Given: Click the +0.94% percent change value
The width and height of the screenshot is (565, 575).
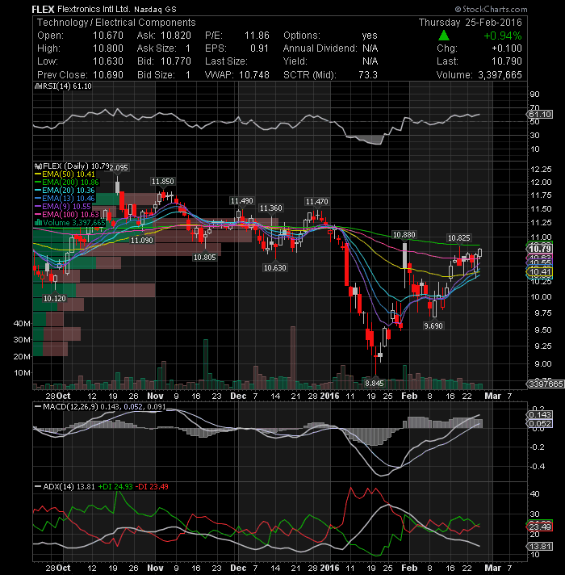Looking at the screenshot, I should point(503,36).
